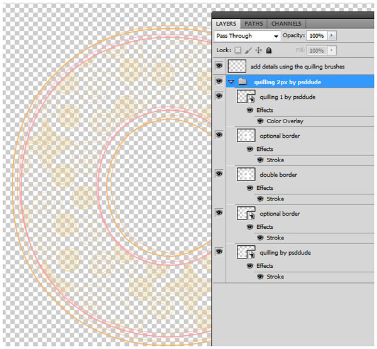Click 'Stroke' label under 'double border'
Viewport: 377px width, 349px height.
[x=275, y=199]
